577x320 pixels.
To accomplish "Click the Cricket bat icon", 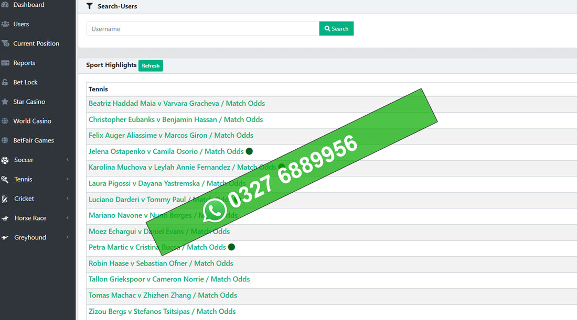I will (5, 199).
